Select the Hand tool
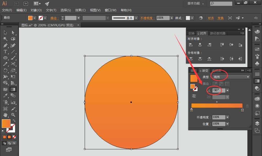 click(x=5, y=115)
